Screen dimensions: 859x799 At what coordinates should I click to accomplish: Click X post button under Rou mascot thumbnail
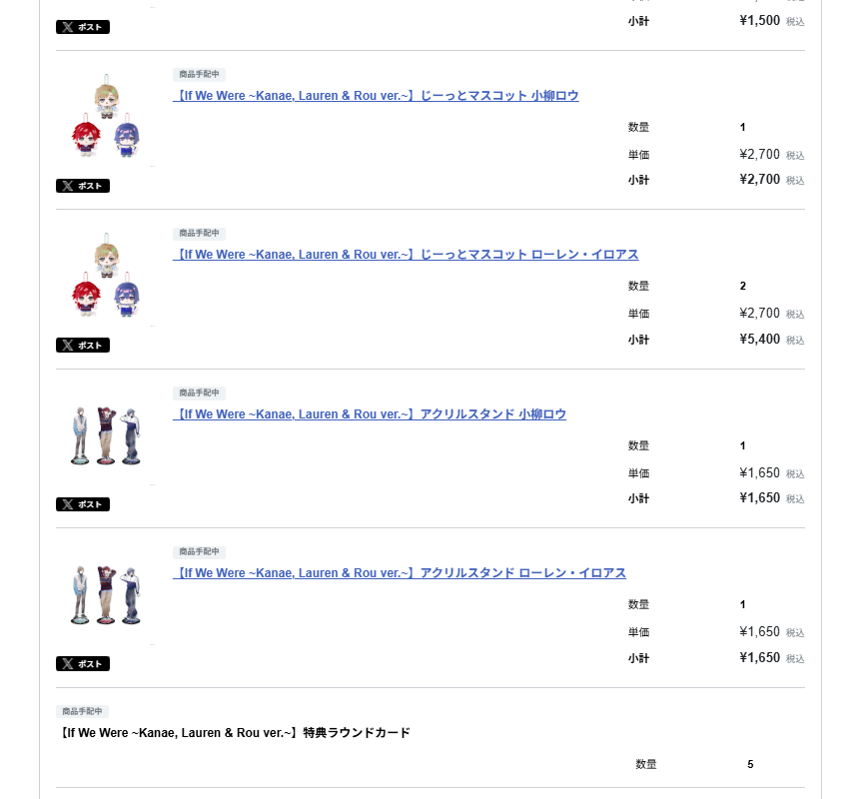tap(83, 186)
